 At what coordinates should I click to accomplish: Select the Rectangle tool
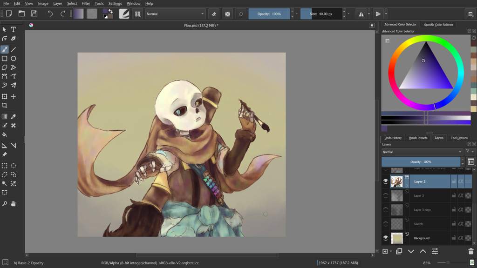[x=5, y=58]
